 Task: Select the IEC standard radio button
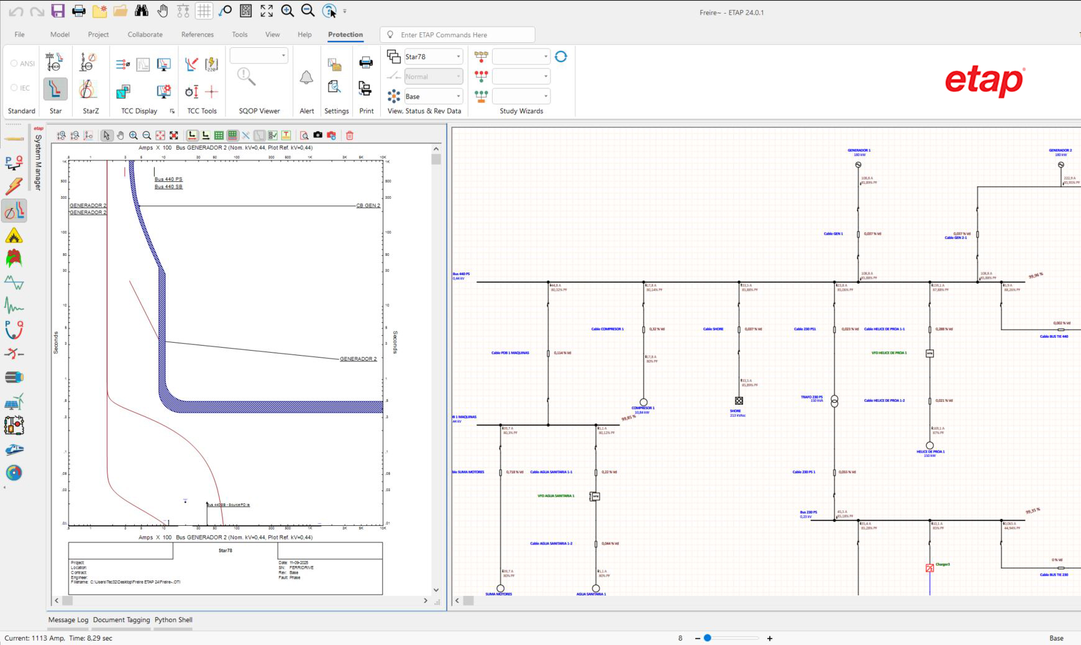click(14, 88)
